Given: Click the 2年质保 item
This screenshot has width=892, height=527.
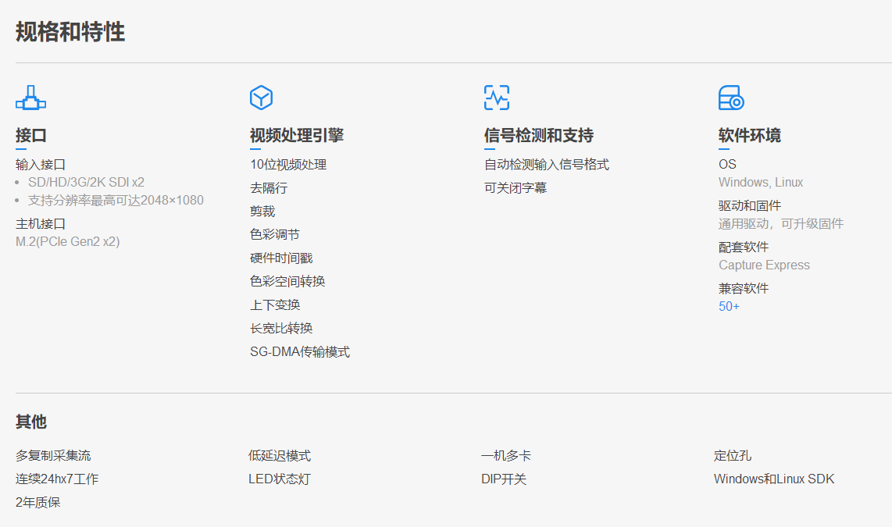Looking at the screenshot, I should [37, 502].
